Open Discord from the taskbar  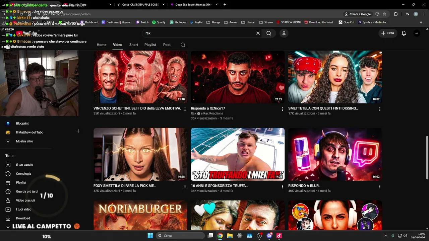[269, 236]
